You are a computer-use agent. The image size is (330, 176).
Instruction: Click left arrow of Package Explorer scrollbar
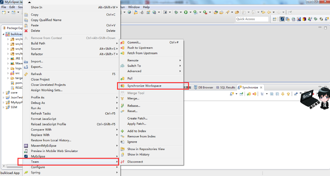coord(4,166)
